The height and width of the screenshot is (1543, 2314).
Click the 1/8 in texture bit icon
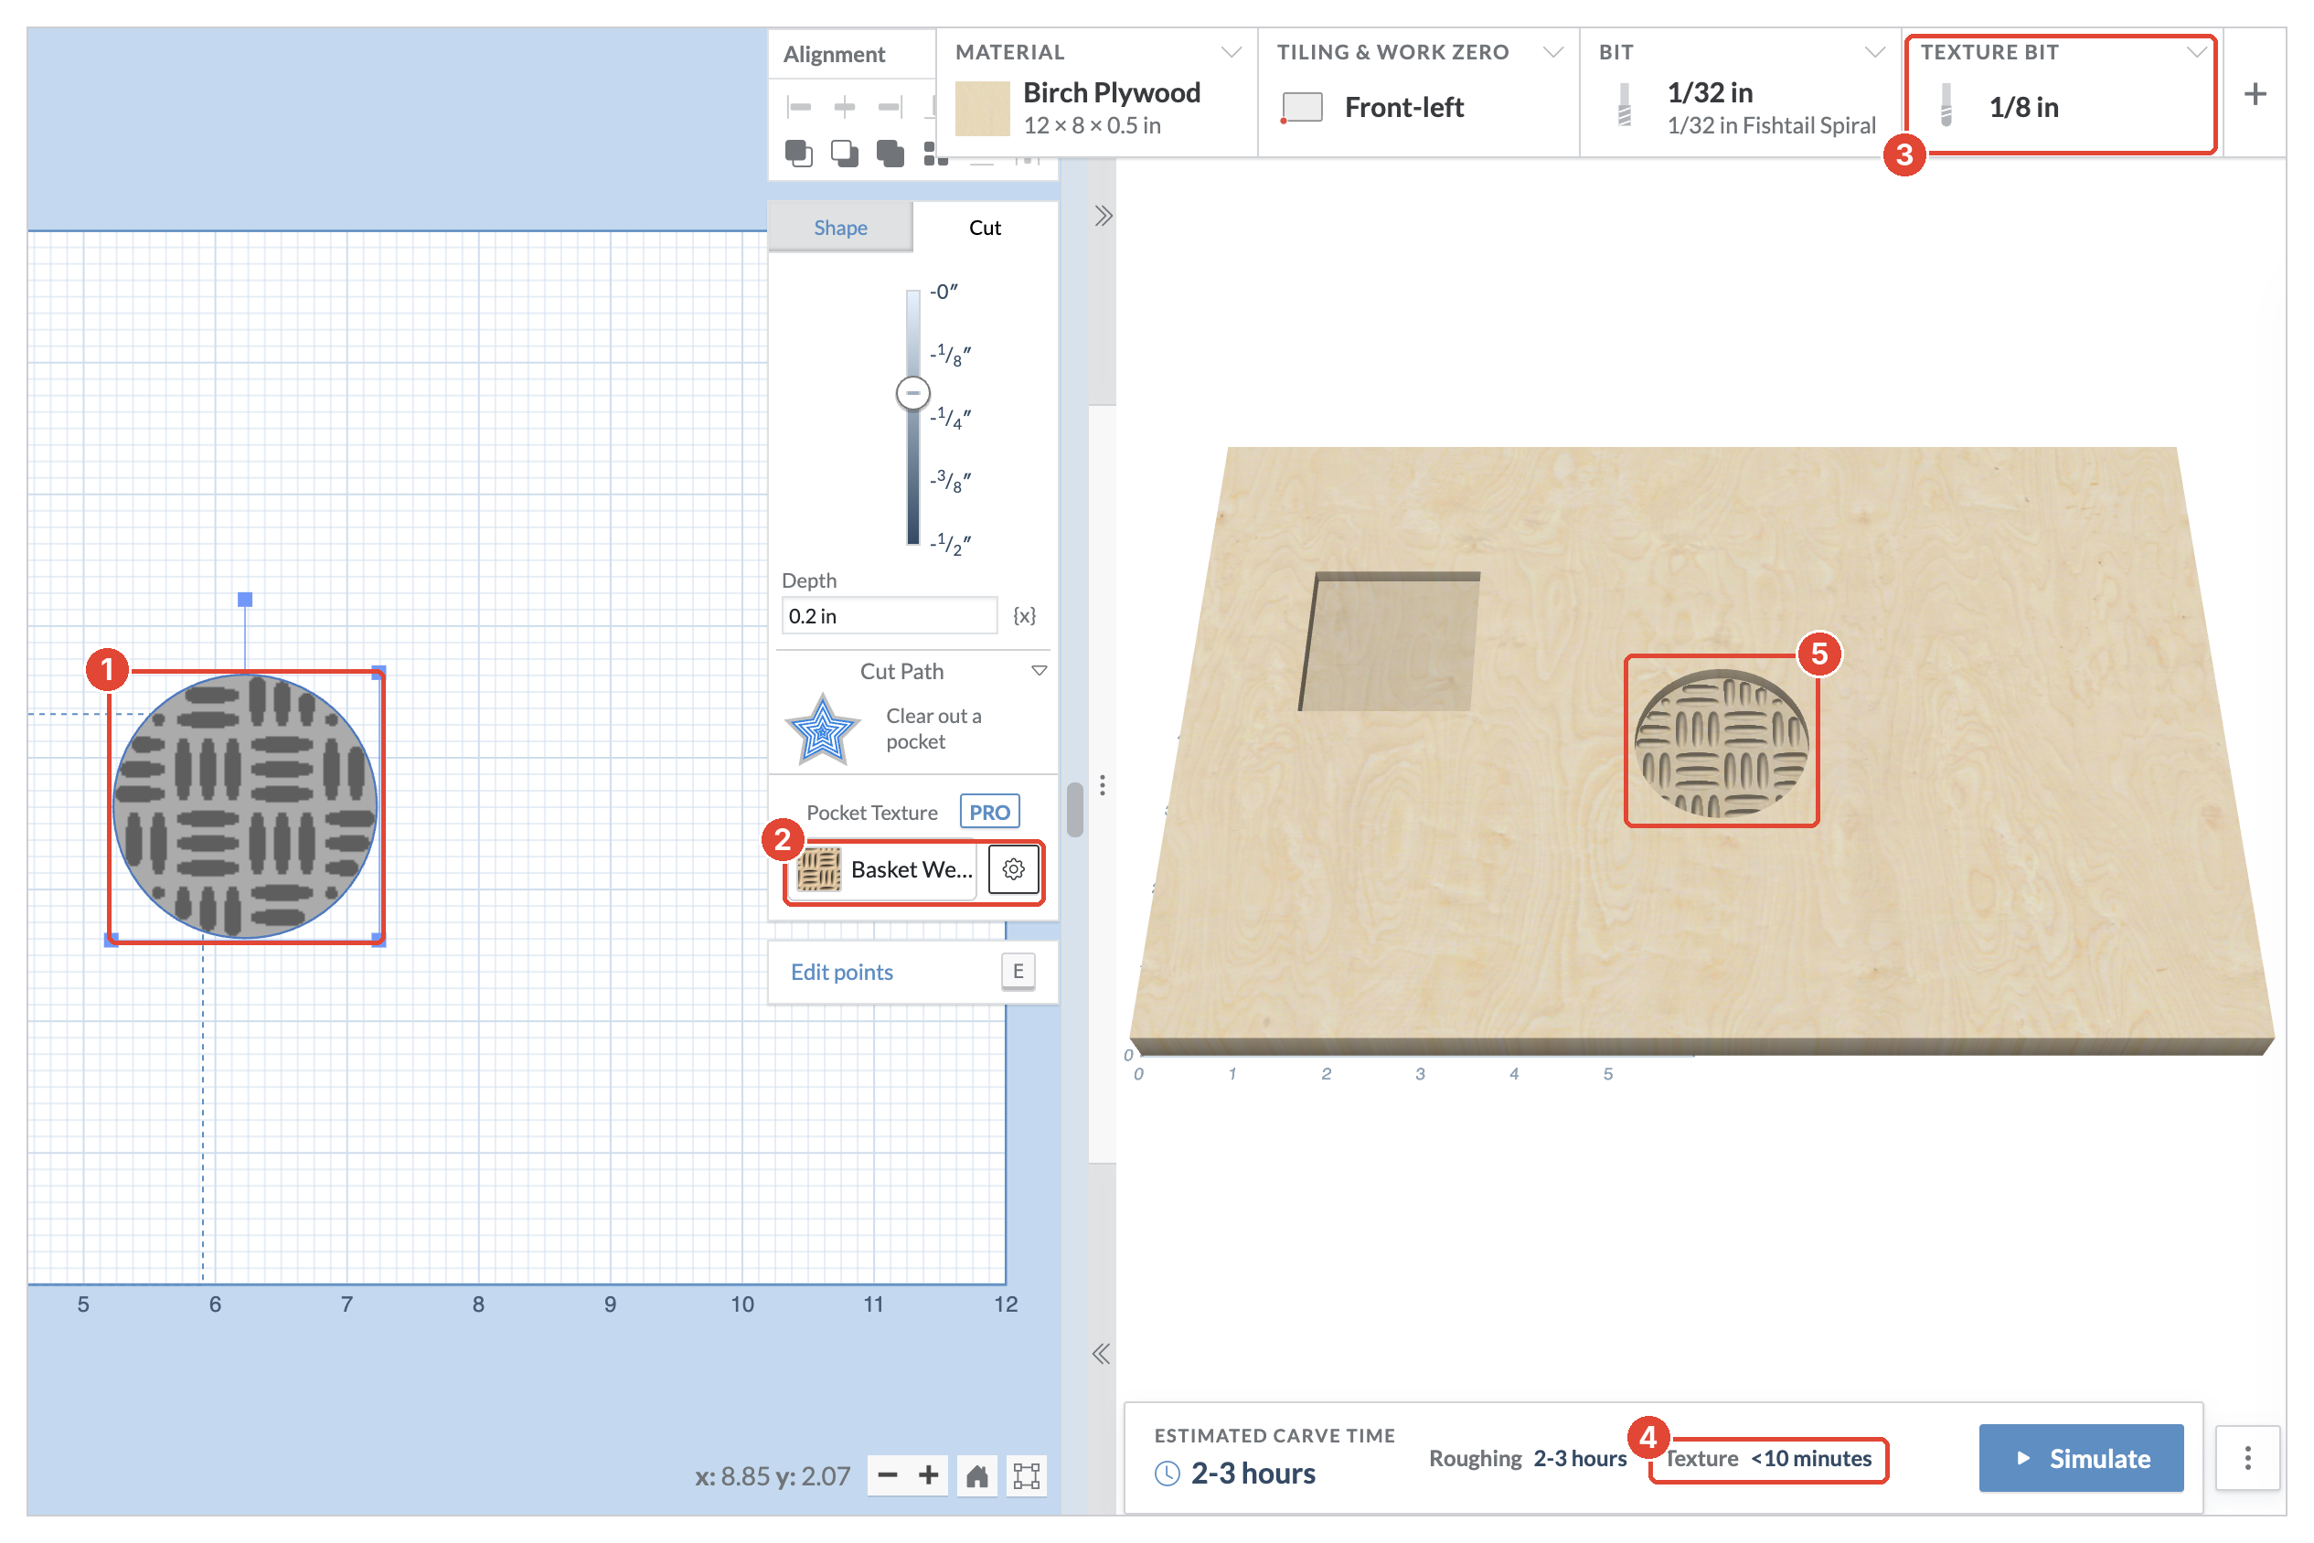point(1946,104)
